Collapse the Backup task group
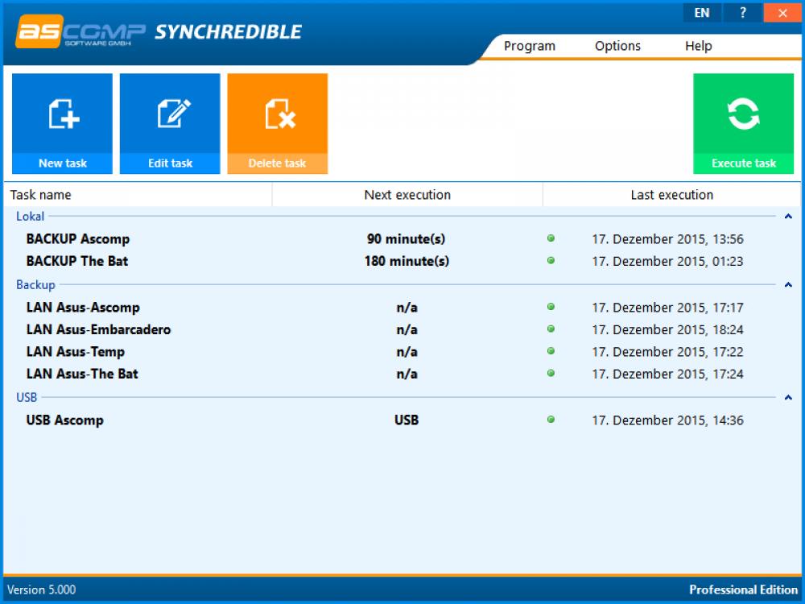The height and width of the screenshot is (604, 805). point(786,284)
